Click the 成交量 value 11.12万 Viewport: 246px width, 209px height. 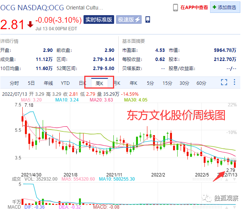[44, 59]
